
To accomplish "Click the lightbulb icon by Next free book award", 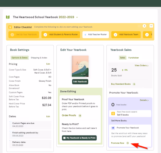I will [x=113, y=114].
